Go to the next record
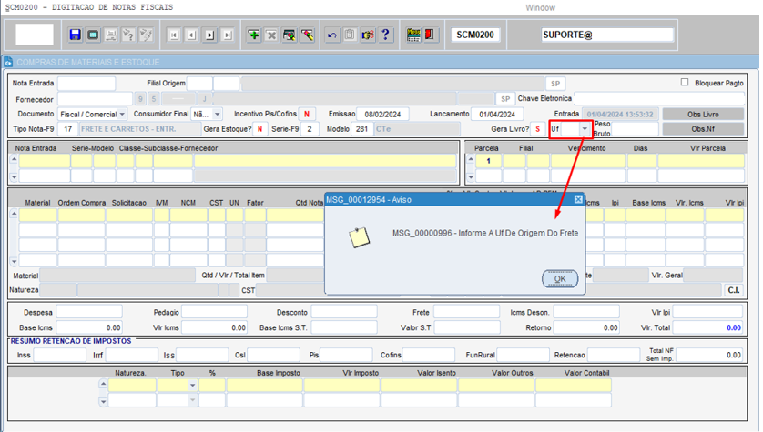763x432 pixels. point(209,35)
